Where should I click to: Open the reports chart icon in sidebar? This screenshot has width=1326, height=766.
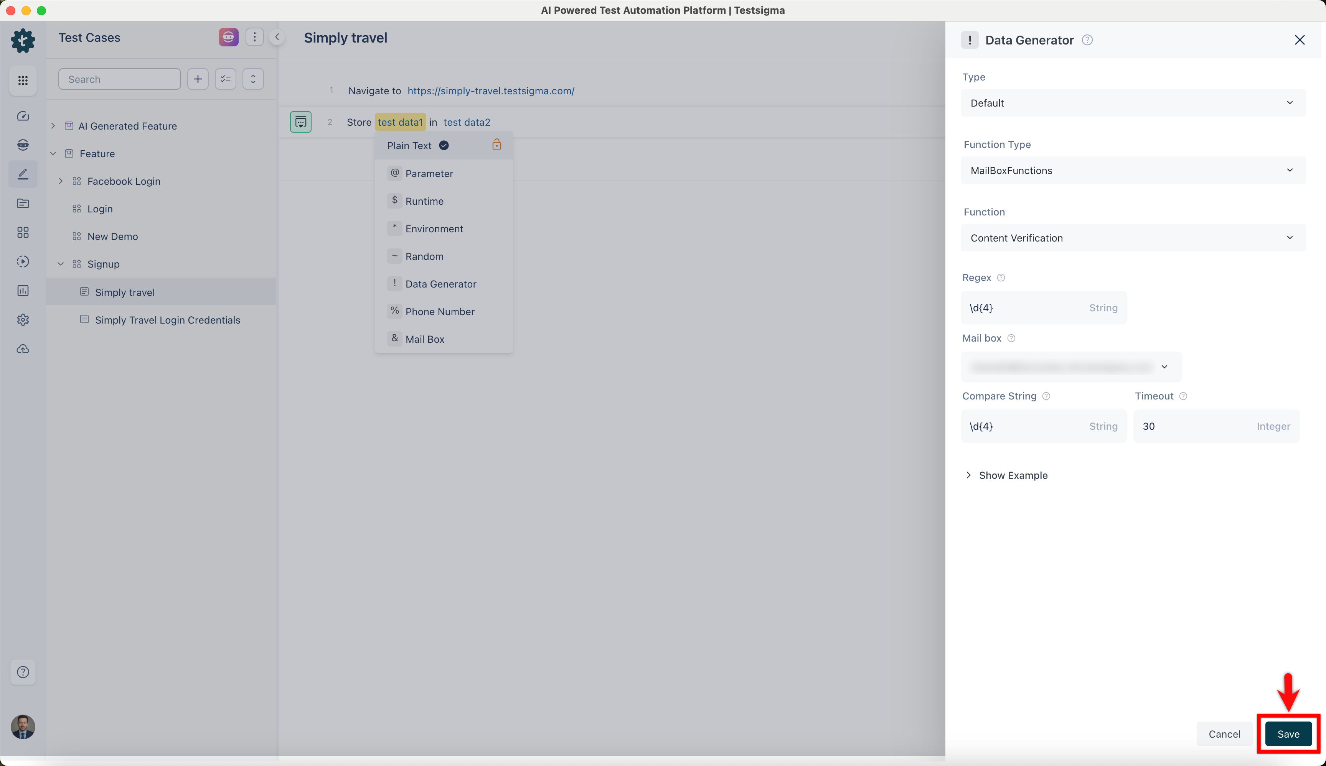[x=23, y=290]
